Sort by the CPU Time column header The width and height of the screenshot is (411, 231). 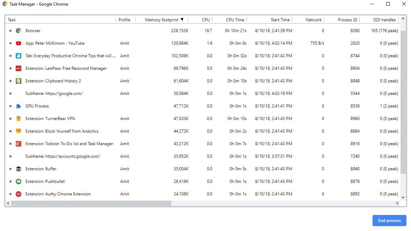pos(235,20)
